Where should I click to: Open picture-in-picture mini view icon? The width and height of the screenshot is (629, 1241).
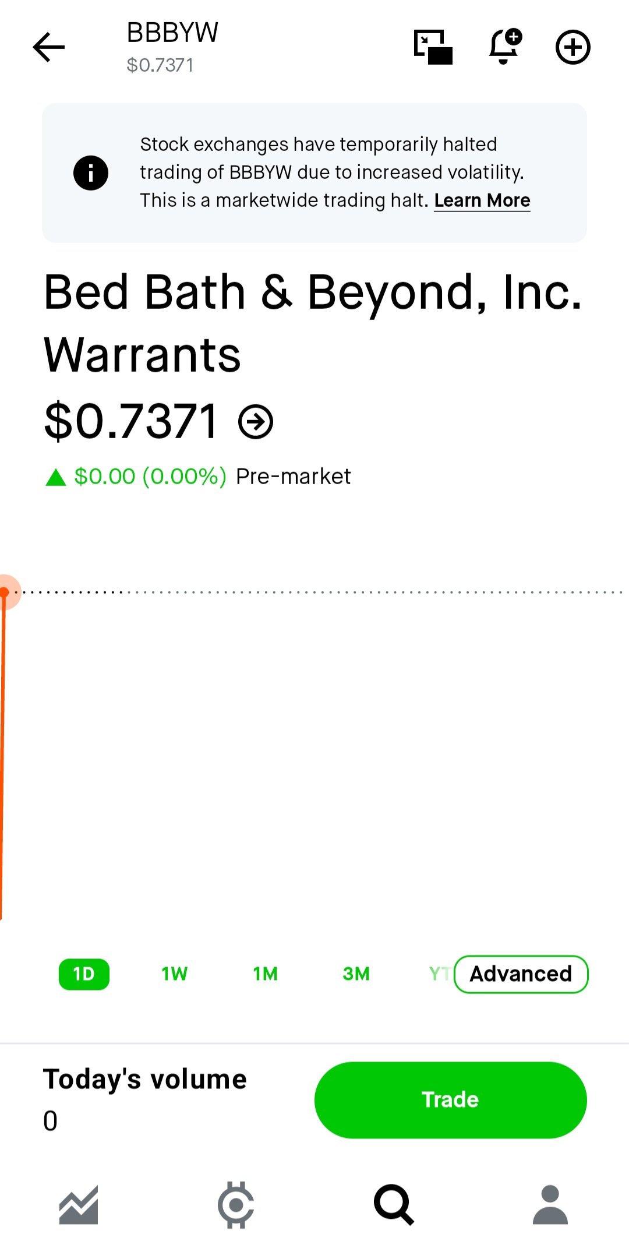click(x=433, y=47)
